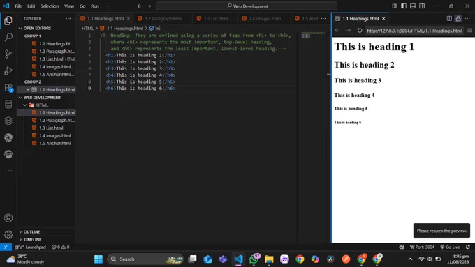Click Port: 3004 in the status bar
Viewport: 475px width, 267px height.
tap(422, 247)
